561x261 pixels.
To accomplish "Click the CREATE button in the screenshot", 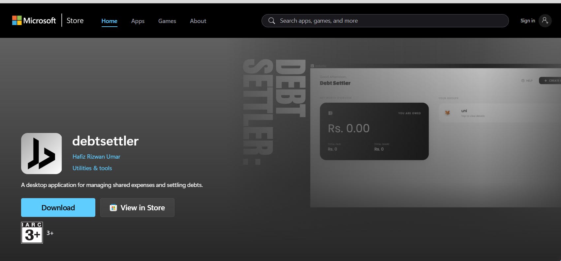I will tap(550, 81).
